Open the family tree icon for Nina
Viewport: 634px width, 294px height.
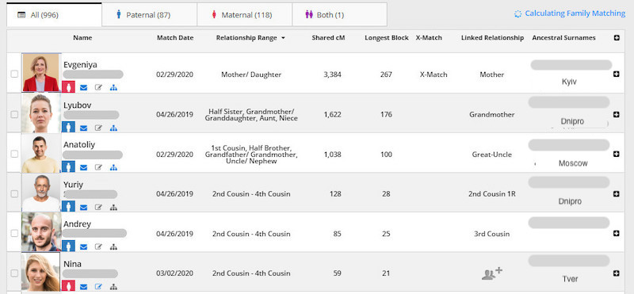click(113, 287)
